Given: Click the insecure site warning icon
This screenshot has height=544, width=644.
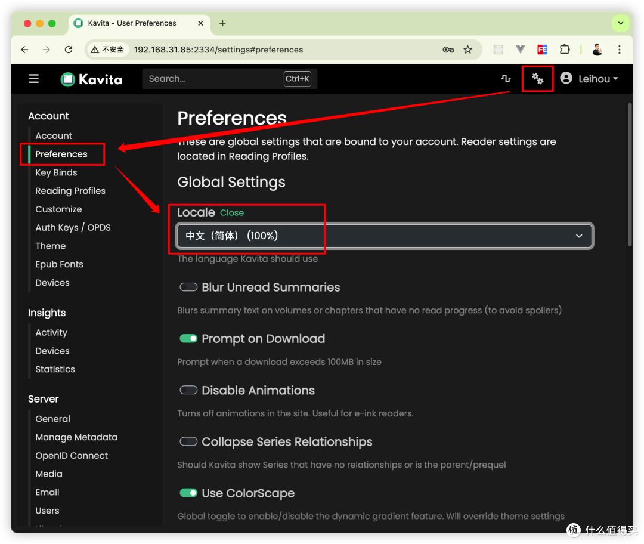Looking at the screenshot, I should coord(95,50).
